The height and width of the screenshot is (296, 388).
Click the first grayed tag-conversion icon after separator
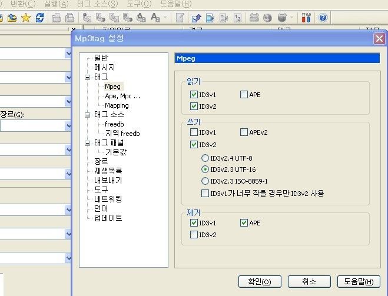(87, 18)
